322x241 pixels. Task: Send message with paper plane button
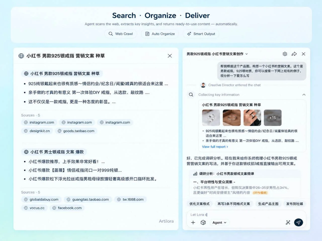tap(298, 222)
